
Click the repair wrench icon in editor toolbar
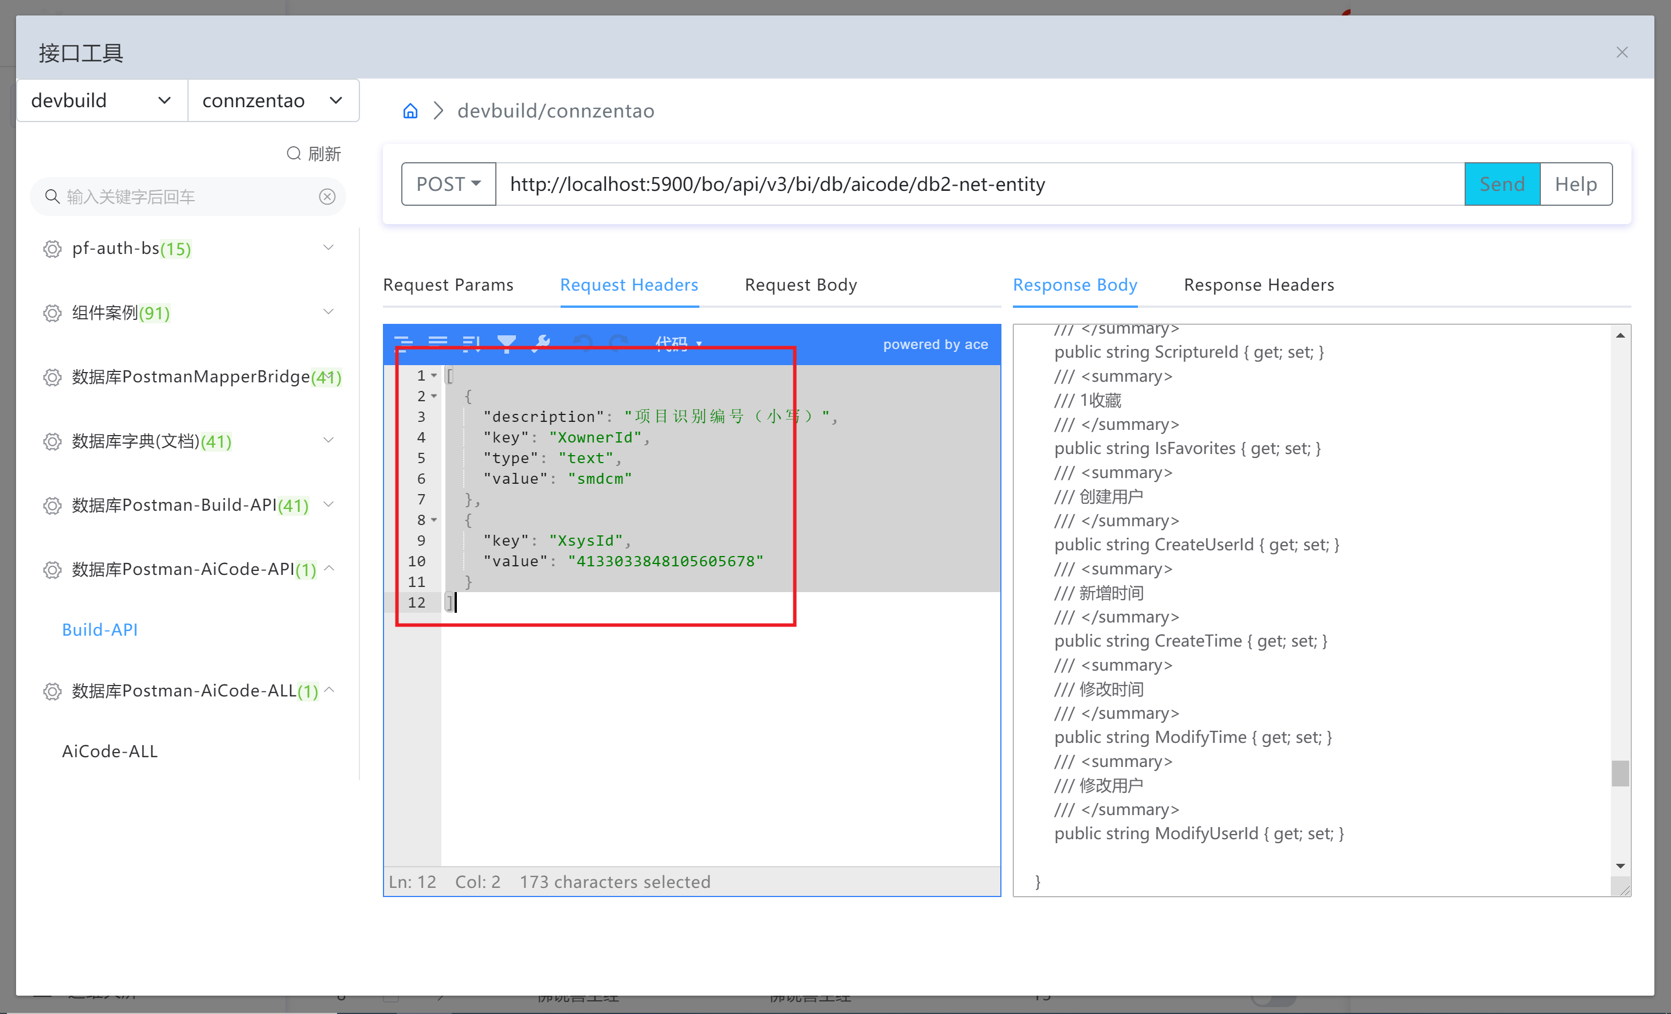[x=541, y=344]
